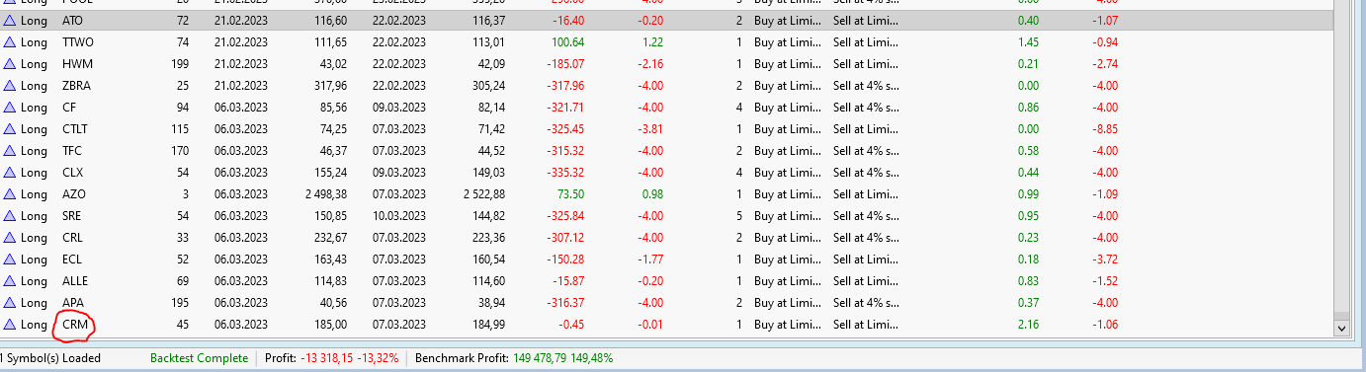Click the Long triangle icon in ALLE row
This screenshot has width=1366, height=372.
(10, 281)
